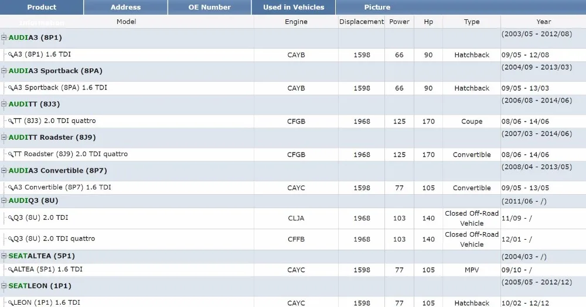Click engine code CLJA

pyautogui.click(x=296, y=218)
